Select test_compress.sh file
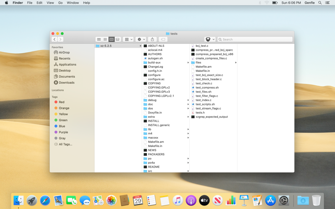 click(x=205, y=88)
